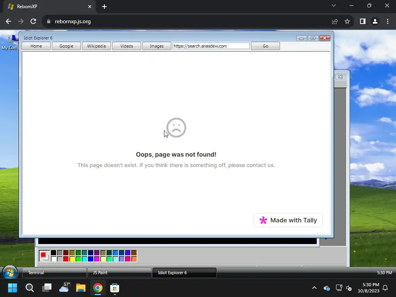The height and width of the screenshot is (297, 396).
Task: Toggle Chrome side panel
Action: [363, 22]
